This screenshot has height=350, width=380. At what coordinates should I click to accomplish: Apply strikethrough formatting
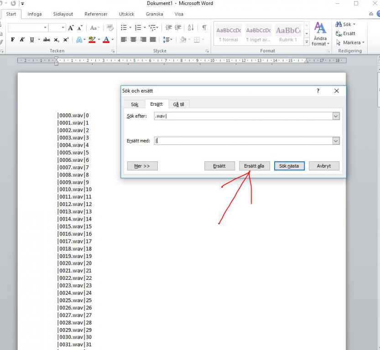[47, 40]
